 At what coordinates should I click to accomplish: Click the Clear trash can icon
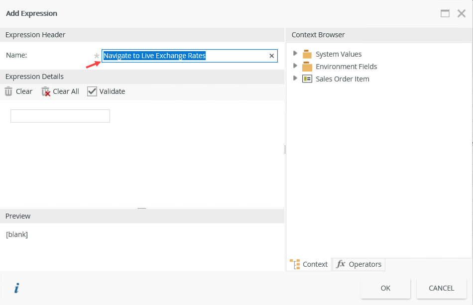click(8, 91)
